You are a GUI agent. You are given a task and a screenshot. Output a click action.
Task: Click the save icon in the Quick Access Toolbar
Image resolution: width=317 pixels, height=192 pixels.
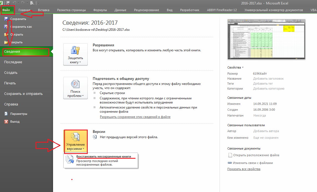8,3
